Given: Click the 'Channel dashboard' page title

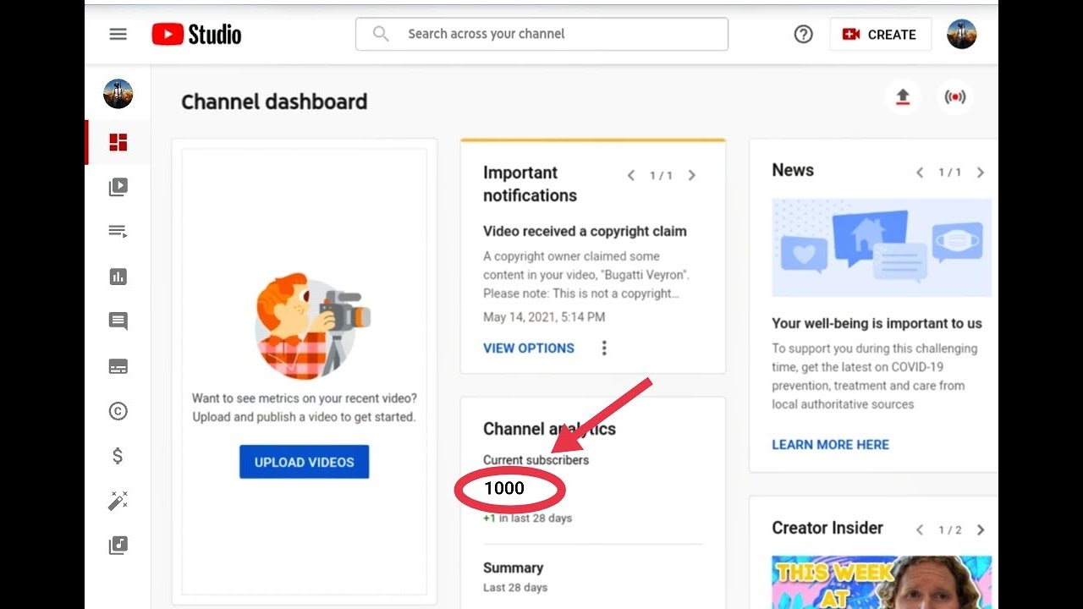Looking at the screenshot, I should (x=274, y=101).
